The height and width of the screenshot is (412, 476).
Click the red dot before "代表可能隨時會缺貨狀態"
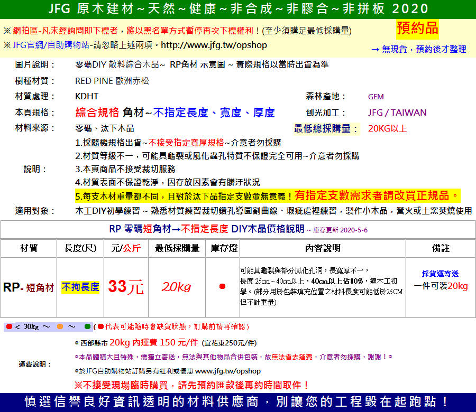coord(101,326)
